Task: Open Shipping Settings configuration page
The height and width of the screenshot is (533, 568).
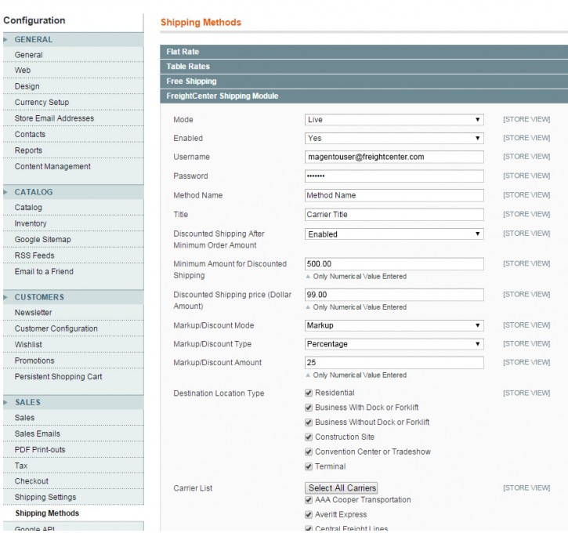Action: [45, 498]
